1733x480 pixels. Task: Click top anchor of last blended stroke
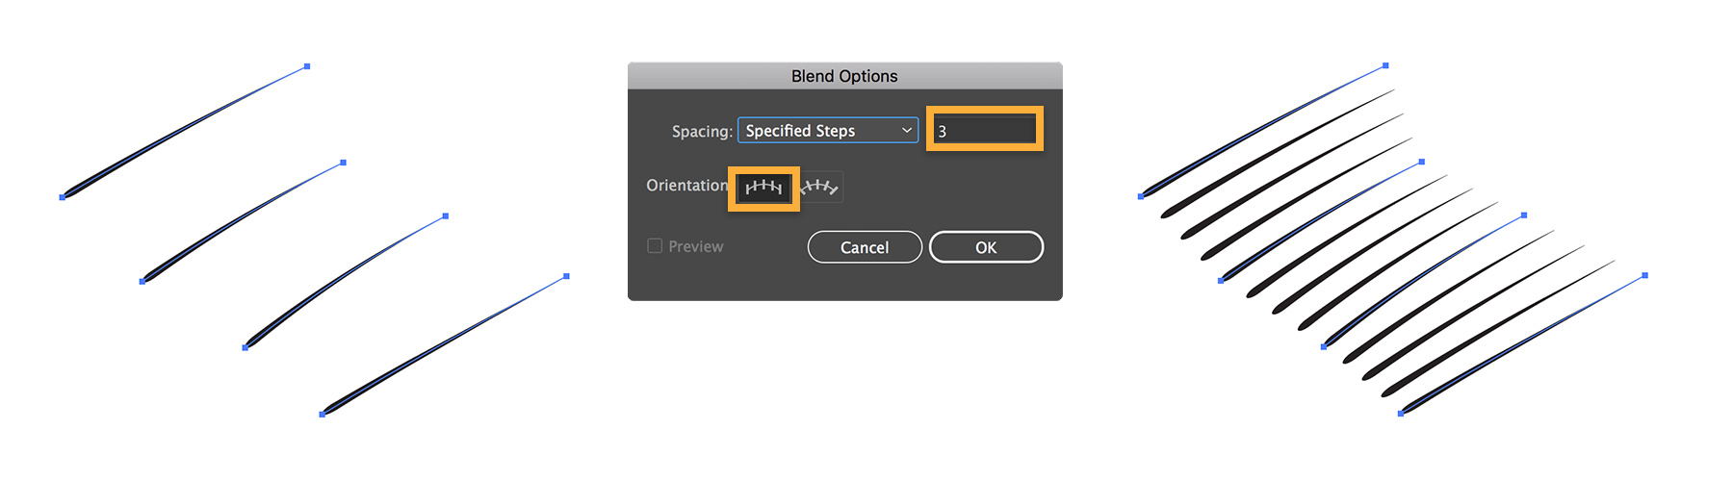click(1644, 276)
